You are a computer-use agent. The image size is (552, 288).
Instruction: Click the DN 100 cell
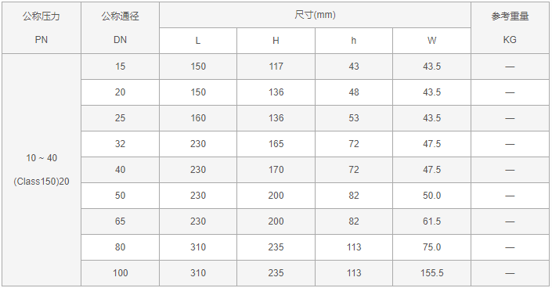point(120,273)
